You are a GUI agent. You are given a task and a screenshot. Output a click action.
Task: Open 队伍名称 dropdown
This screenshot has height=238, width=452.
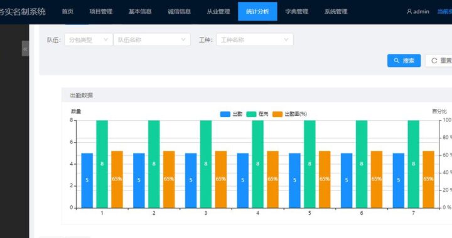[152, 39]
